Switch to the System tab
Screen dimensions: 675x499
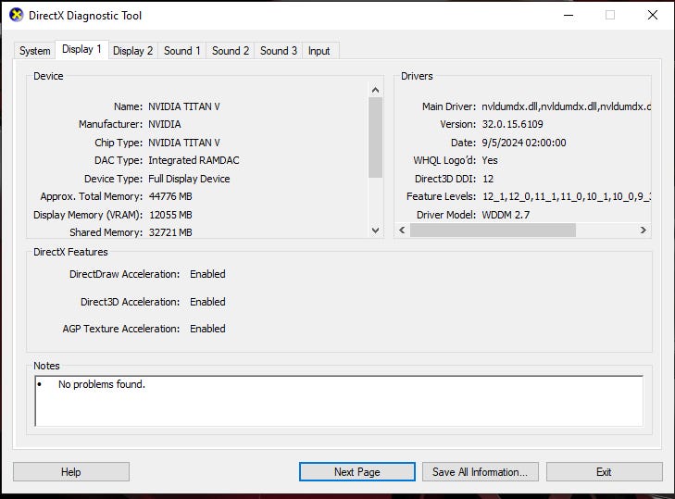point(34,51)
